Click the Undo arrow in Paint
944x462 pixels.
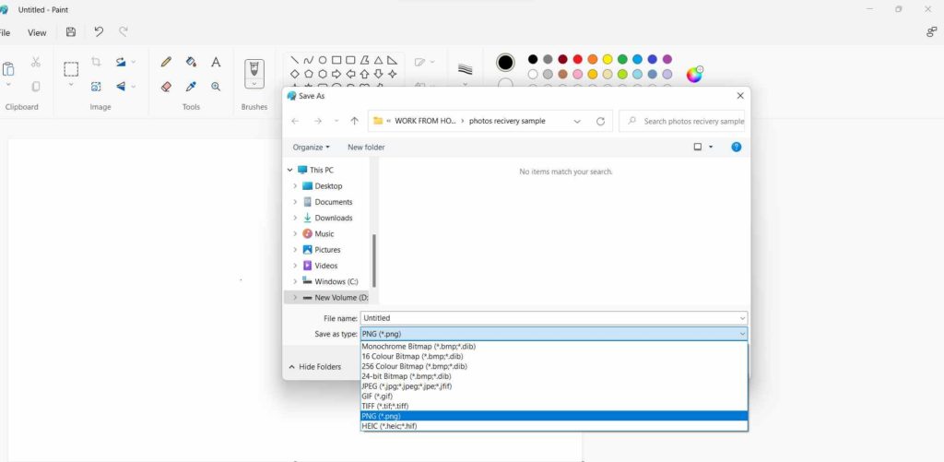(99, 32)
